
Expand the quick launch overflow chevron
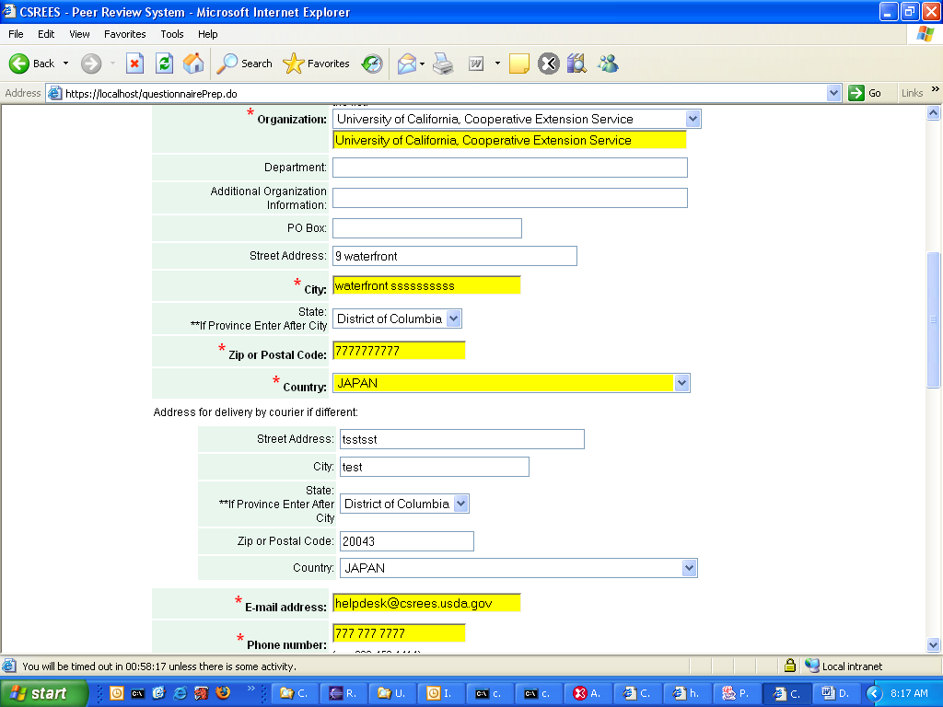click(250, 689)
